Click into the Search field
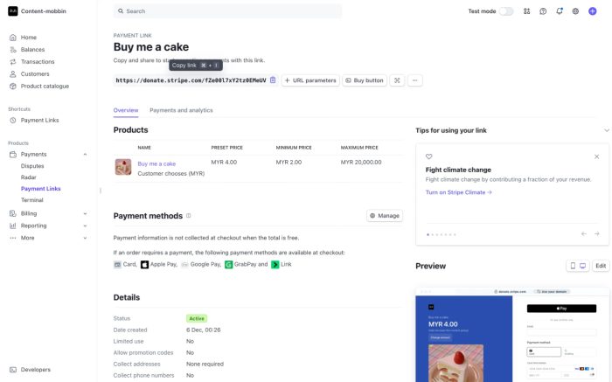612x382 pixels. click(227, 11)
